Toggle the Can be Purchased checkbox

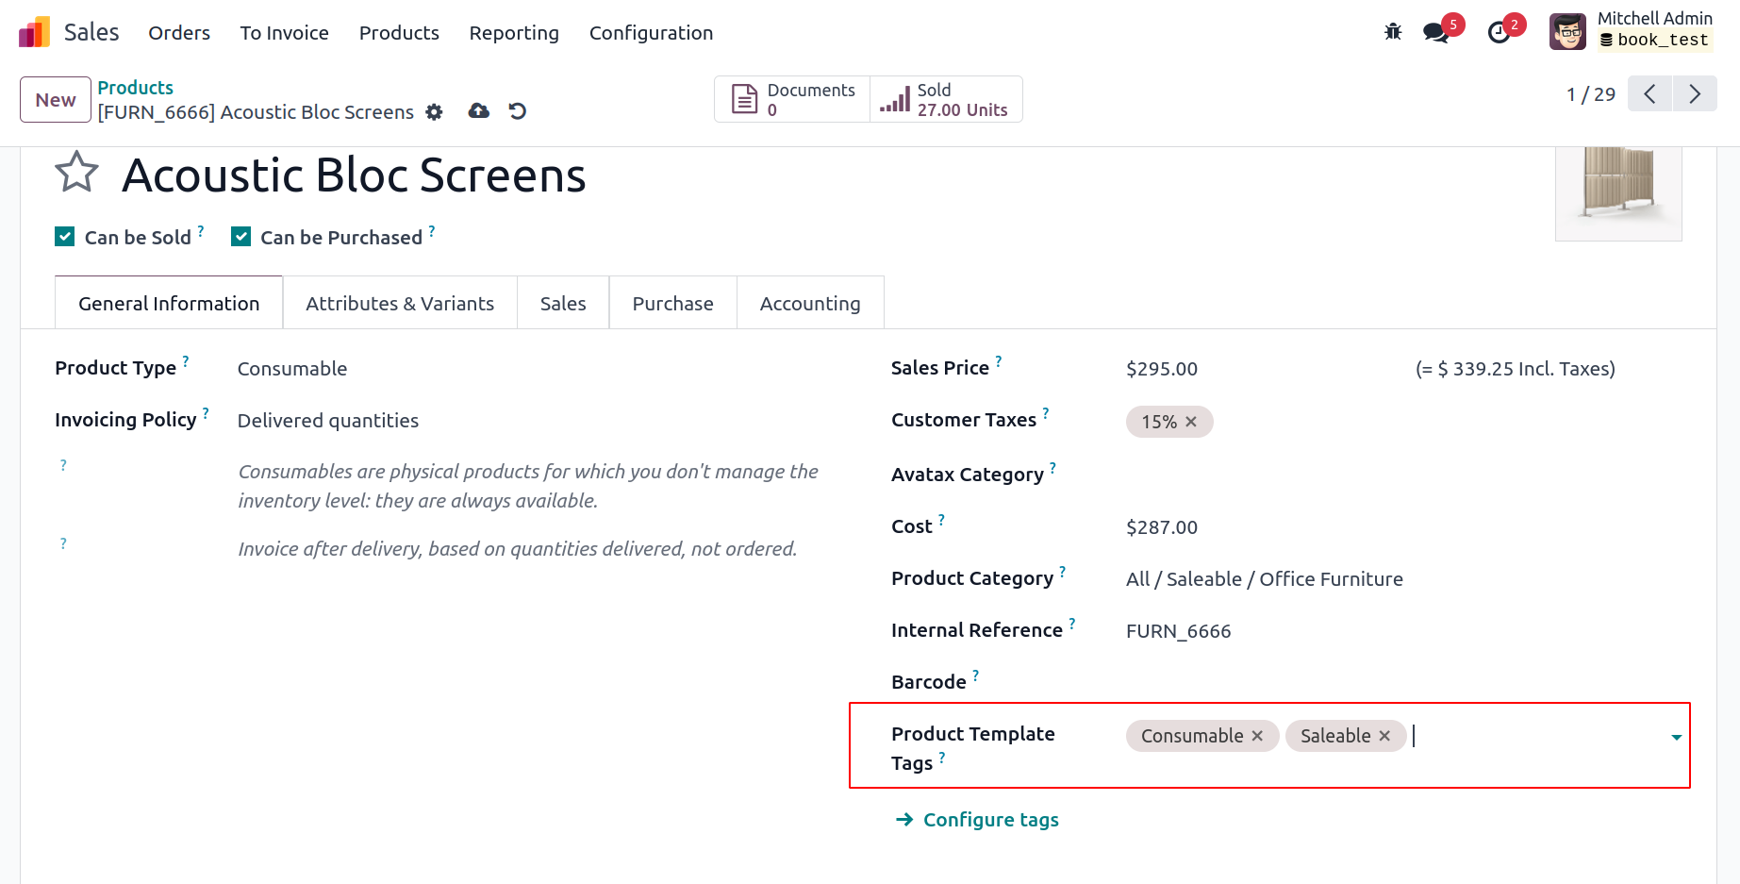(x=241, y=237)
